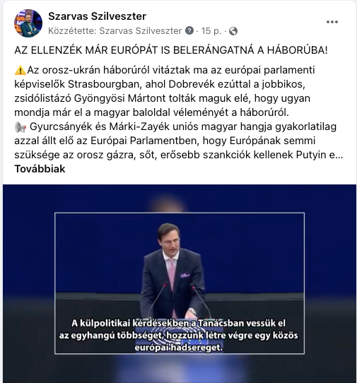This screenshot has height=383, width=357.
Task: Click the yellow warning emoji in post
Action: [x=21, y=71]
